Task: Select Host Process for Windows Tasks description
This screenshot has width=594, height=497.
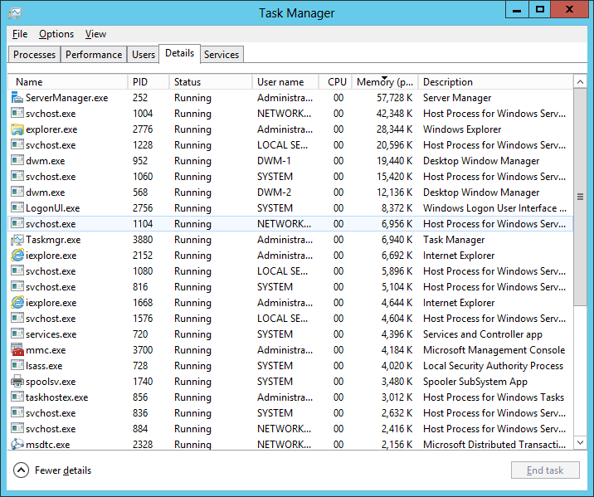Action: pos(494,397)
